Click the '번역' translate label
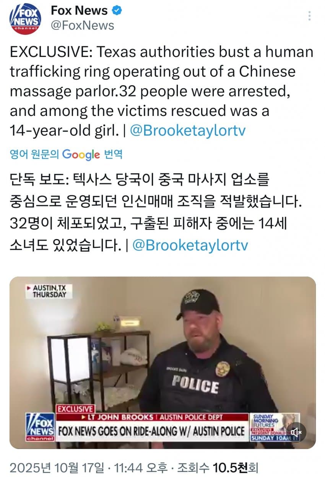The width and height of the screenshot is (325, 477). click(113, 155)
